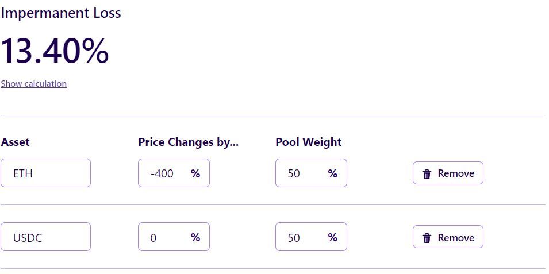
Task: Click the percent sign in ETH pool weight
Action: (332, 173)
